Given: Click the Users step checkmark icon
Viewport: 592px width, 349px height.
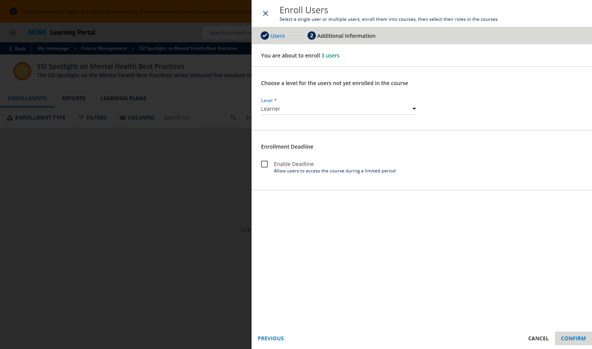Looking at the screenshot, I should 265,36.
